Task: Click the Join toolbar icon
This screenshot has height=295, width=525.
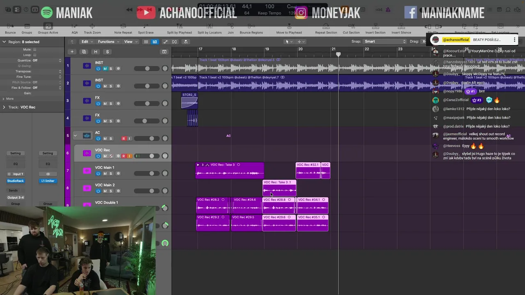Action: (231, 27)
